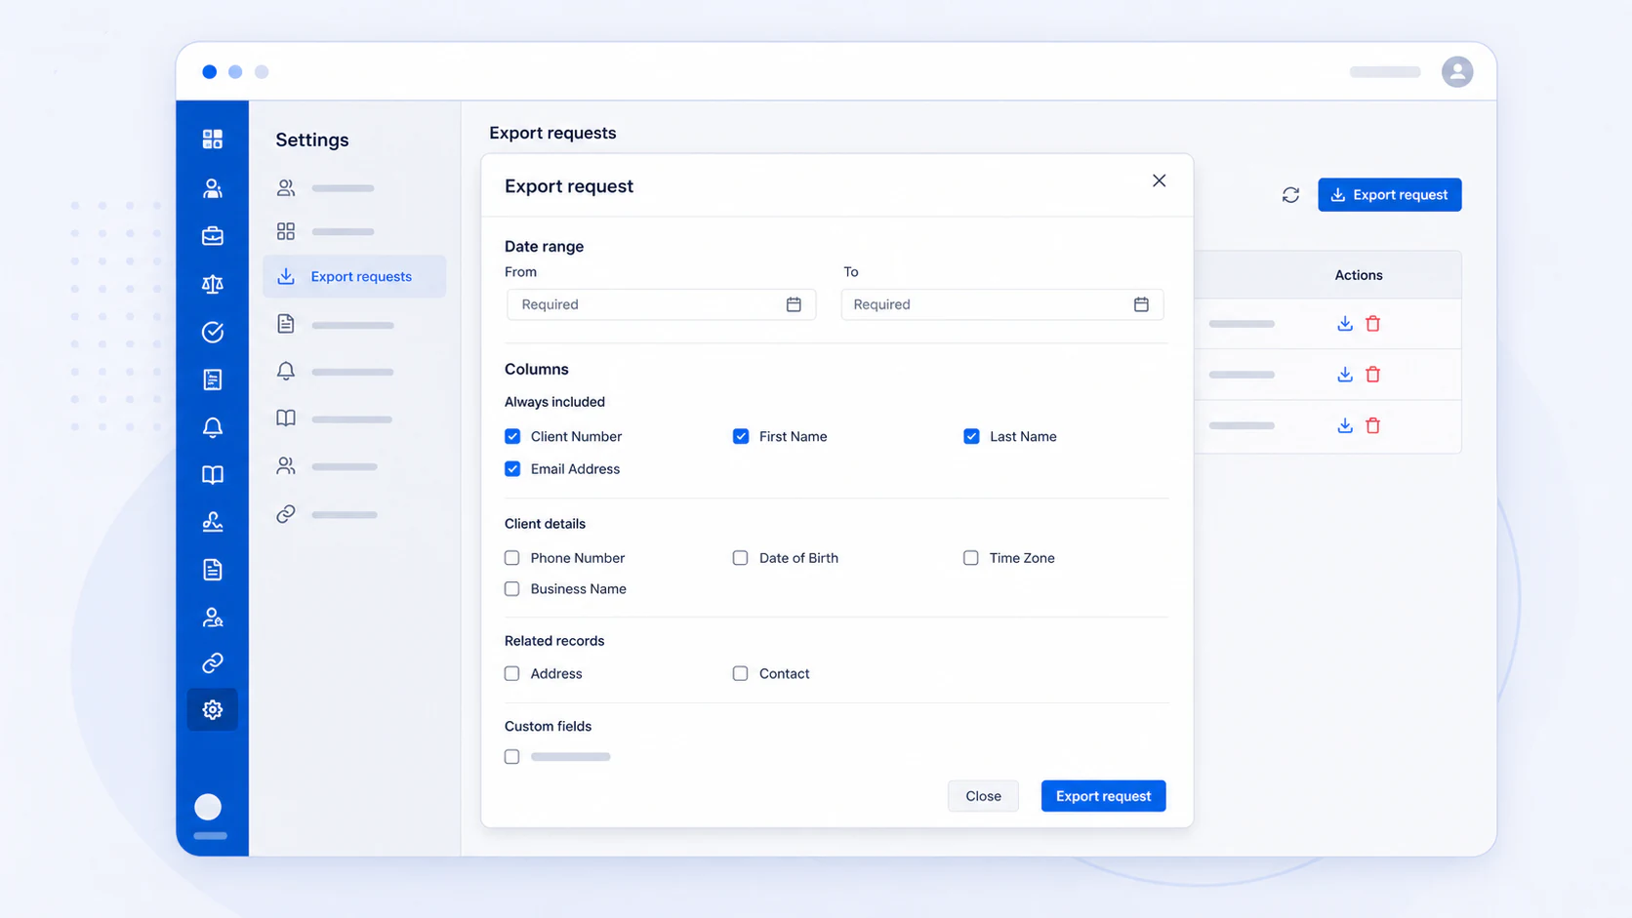Image resolution: width=1632 pixels, height=918 pixels.
Task: Select the briefcase icon in blue navigation bar
Action: click(212, 236)
